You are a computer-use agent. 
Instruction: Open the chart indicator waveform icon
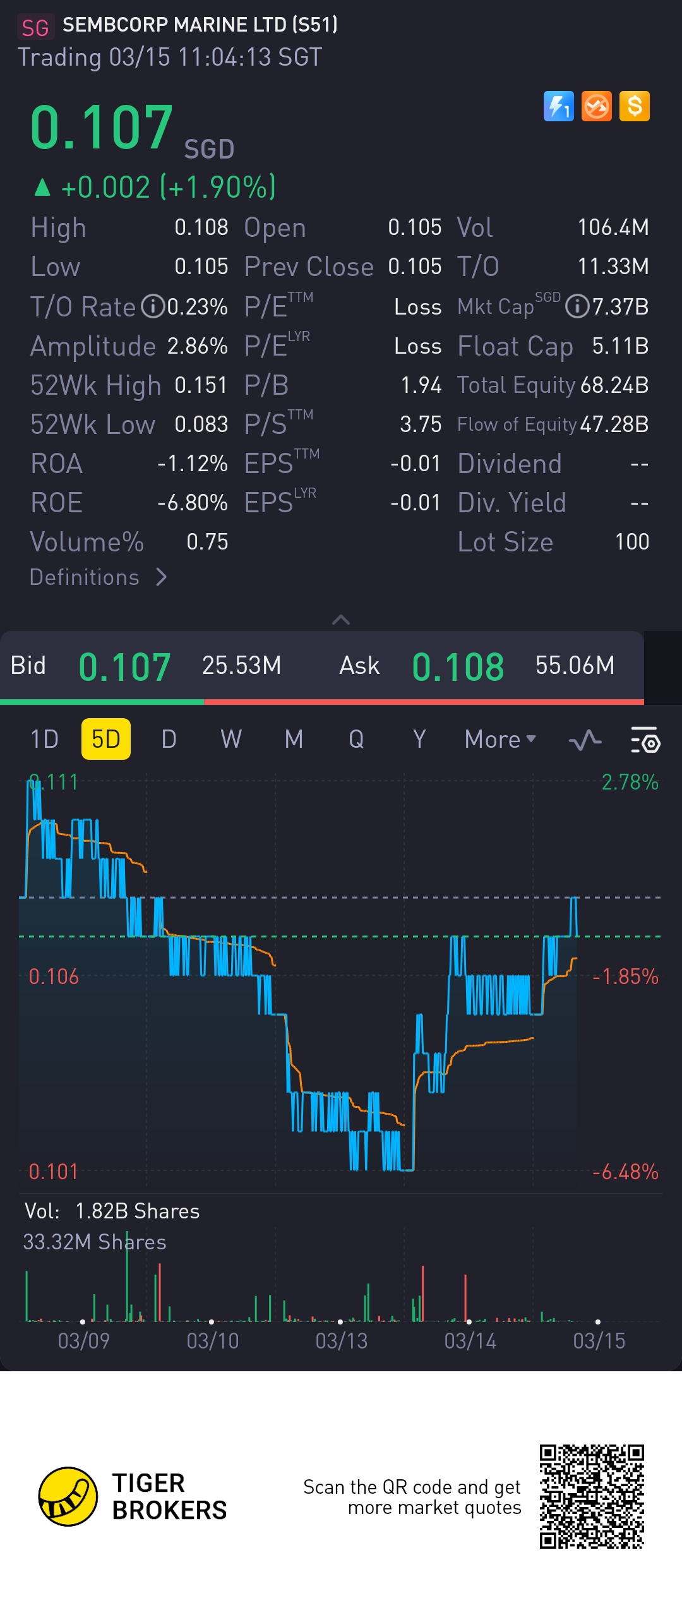coord(585,740)
